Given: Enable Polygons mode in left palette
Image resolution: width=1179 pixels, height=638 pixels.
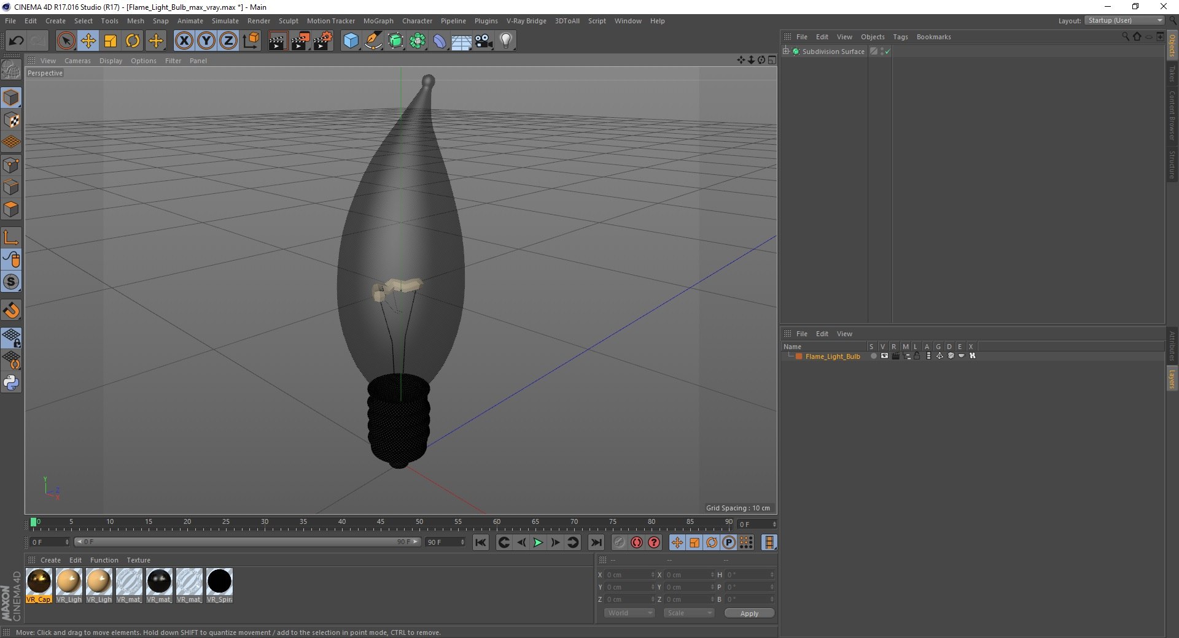Looking at the screenshot, I should [x=11, y=209].
